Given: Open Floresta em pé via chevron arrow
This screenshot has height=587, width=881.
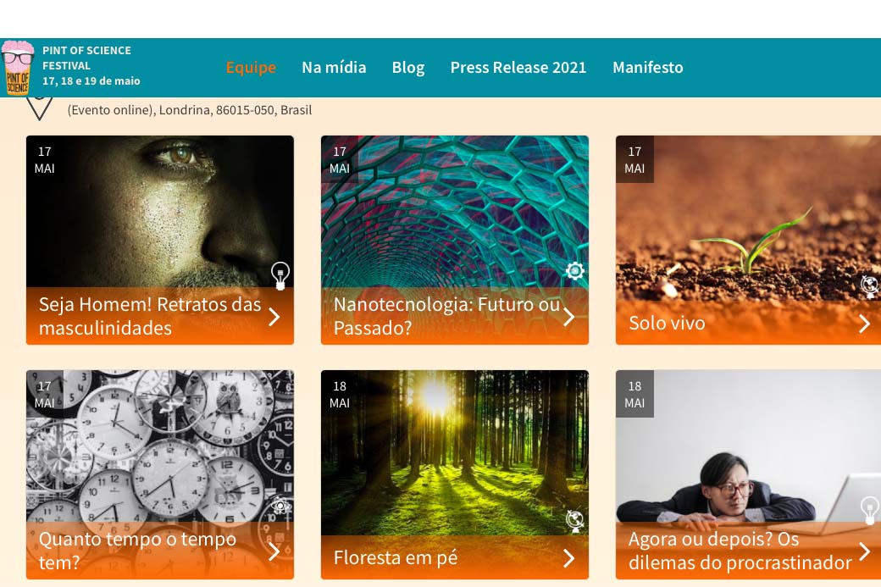Looking at the screenshot, I should point(569,558).
